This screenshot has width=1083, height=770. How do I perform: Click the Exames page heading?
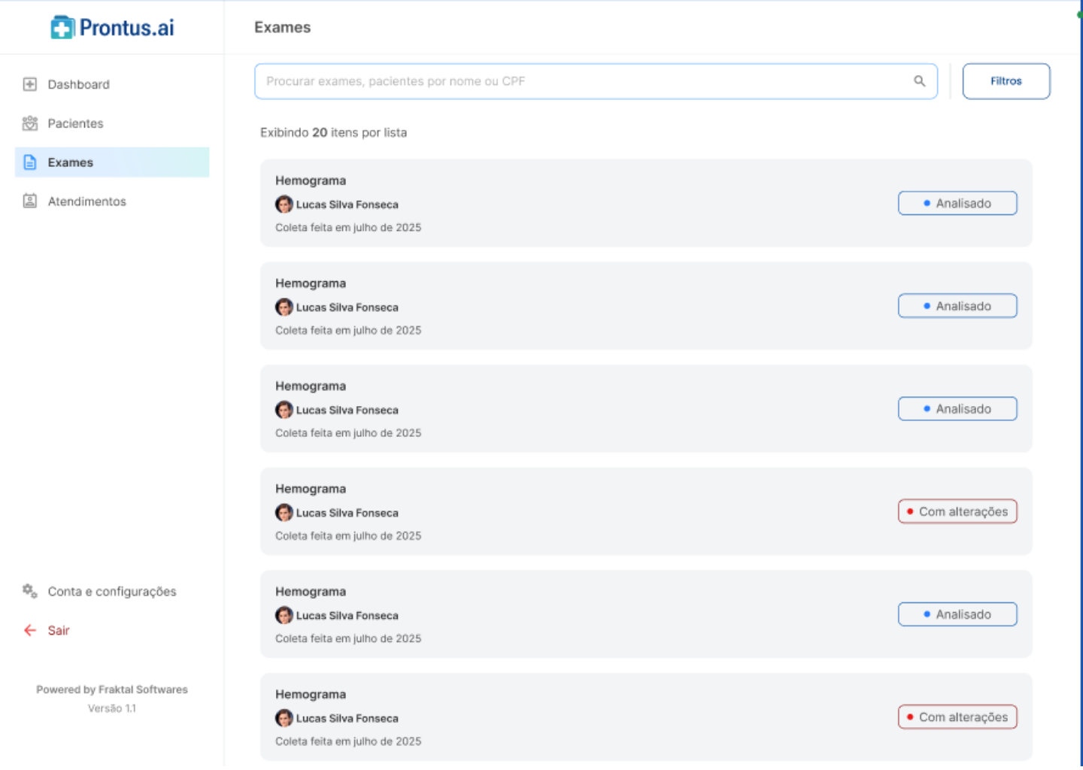tap(283, 27)
